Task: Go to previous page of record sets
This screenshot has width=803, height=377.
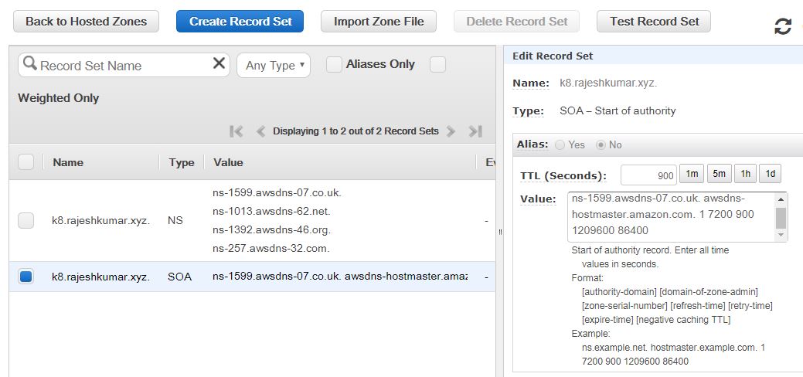Action: (260, 131)
